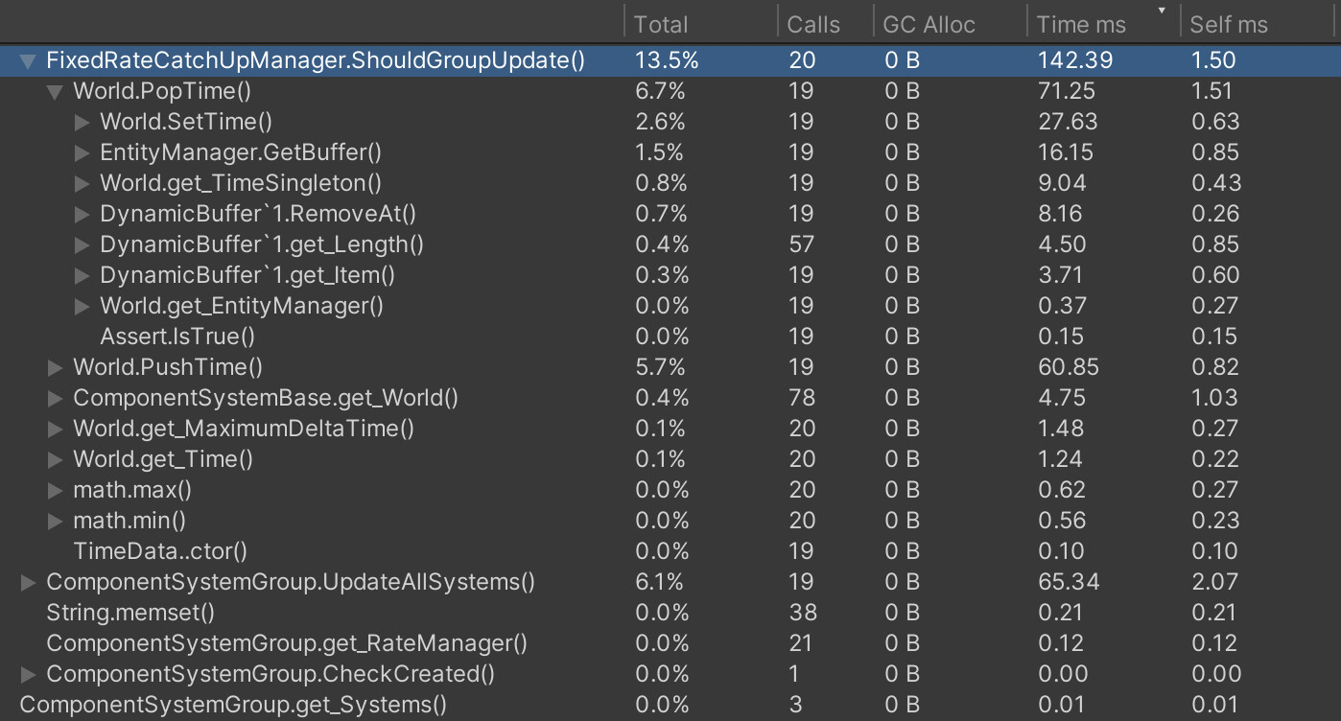
Task: Expand EntityManager.GetBuffer() disclosure triangle
Action: pos(82,153)
